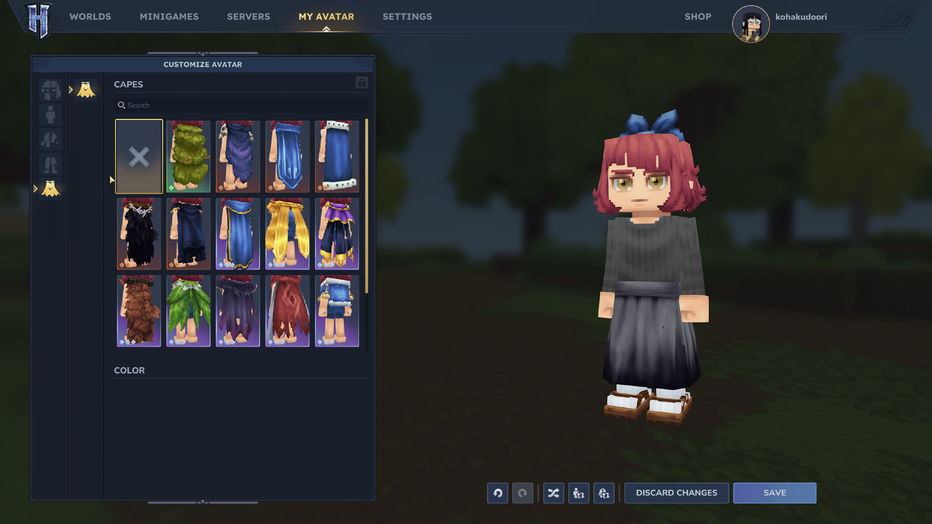The width and height of the screenshot is (932, 524).
Task: Toggle the lock icon beside Capes
Action: [362, 83]
